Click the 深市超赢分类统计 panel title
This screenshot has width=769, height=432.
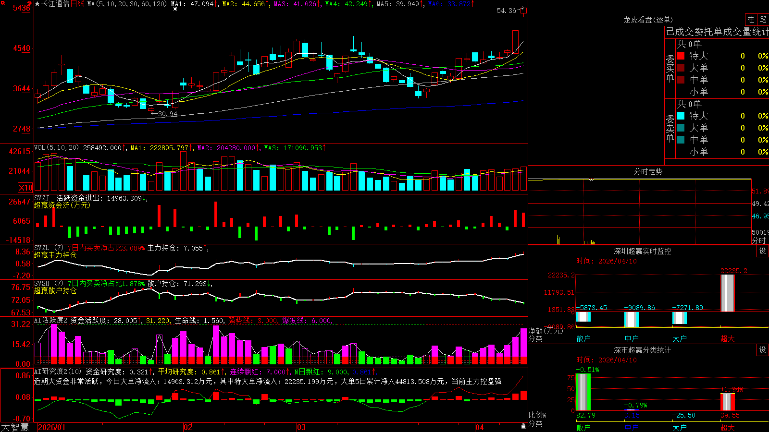coord(643,350)
